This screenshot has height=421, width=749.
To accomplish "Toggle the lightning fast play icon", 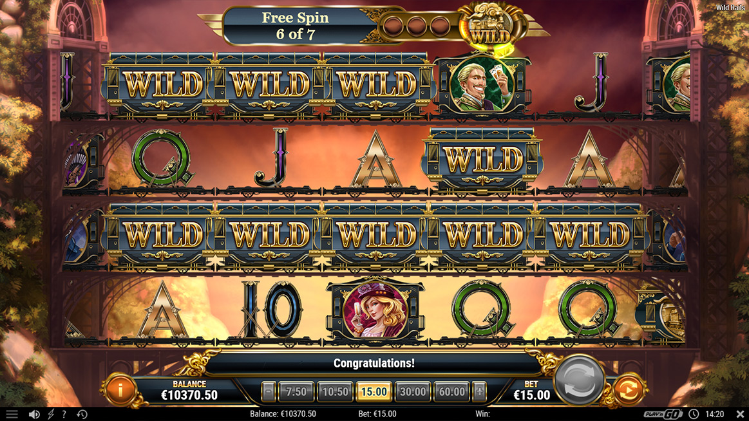I will pyautogui.click(x=51, y=415).
